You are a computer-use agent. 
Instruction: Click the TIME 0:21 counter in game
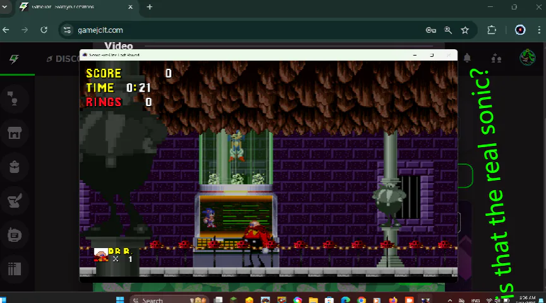[119, 88]
